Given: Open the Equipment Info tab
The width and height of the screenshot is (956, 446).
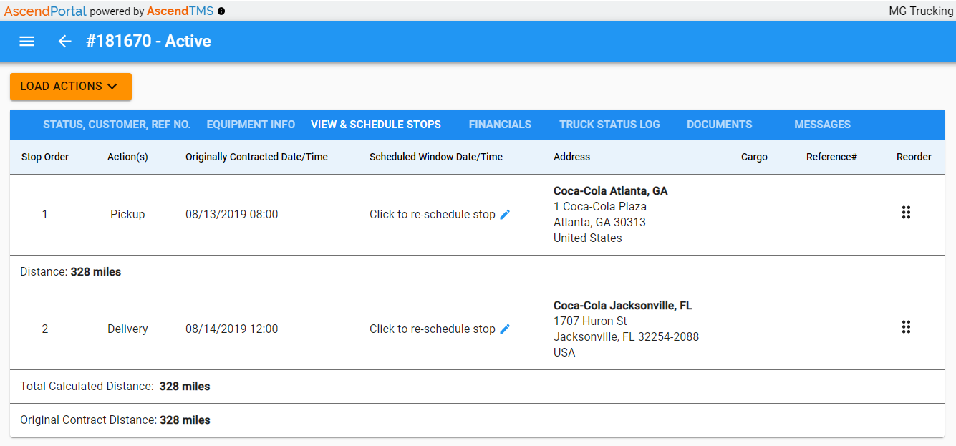Looking at the screenshot, I should click(x=251, y=125).
